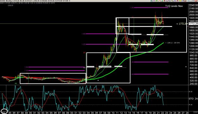Click the 1920.00 price axis label
This screenshot has height=114, width=198.
(194, 18)
